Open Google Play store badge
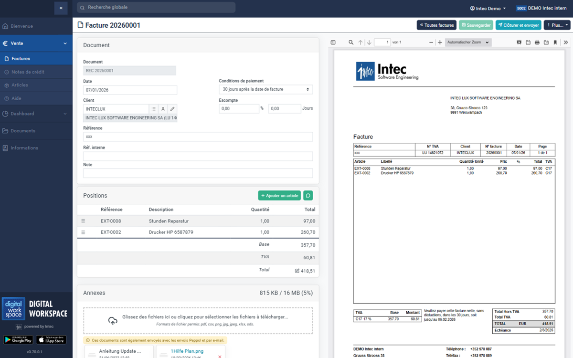 18,340
